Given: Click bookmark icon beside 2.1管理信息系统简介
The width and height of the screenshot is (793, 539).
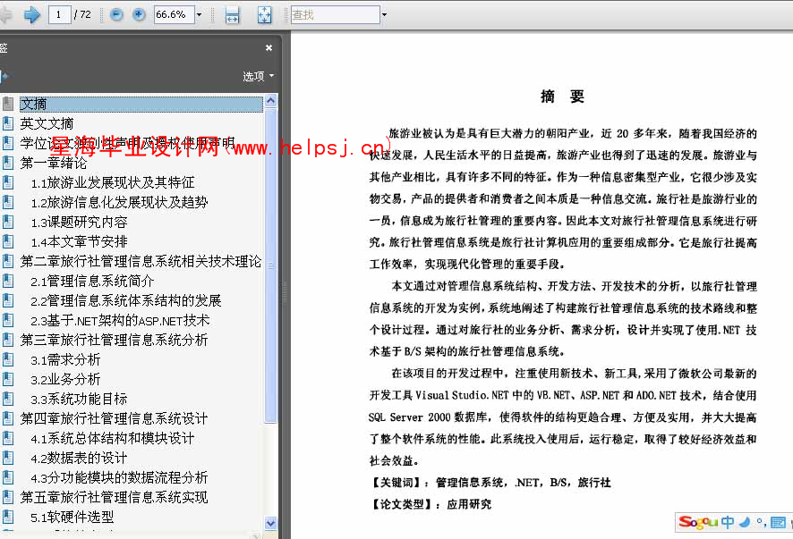Looking at the screenshot, I should [7, 282].
